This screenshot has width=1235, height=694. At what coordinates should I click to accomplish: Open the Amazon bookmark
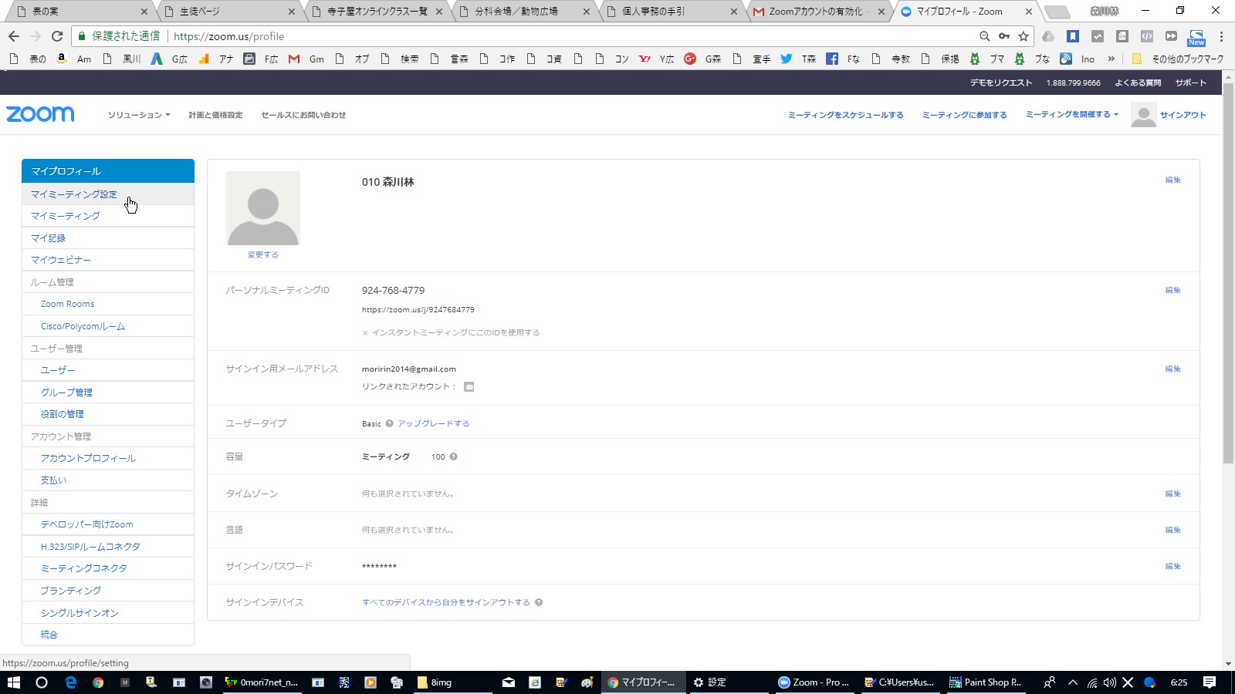pyautogui.click(x=74, y=59)
